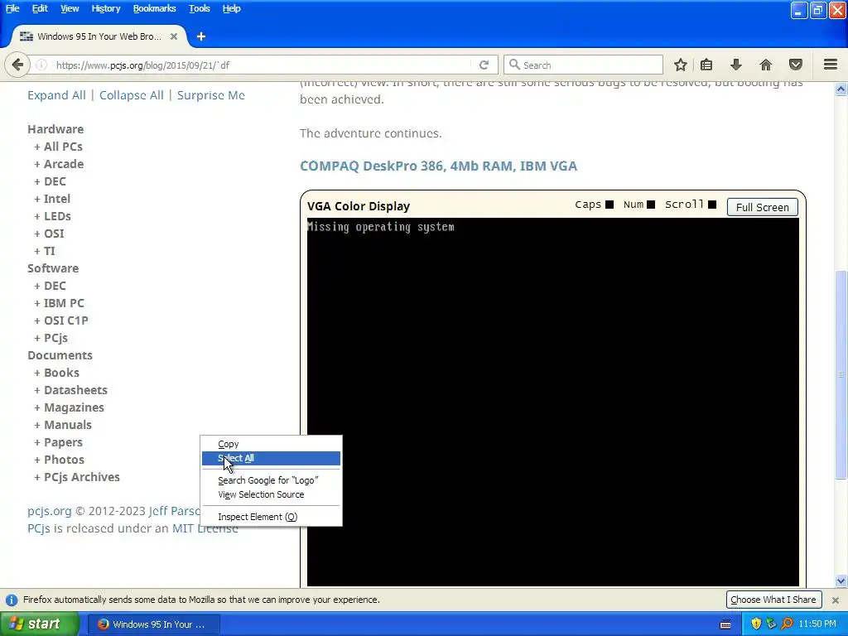This screenshot has width=848, height=636.
Task: Open the downloads arrow icon
Action: click(x=735, y=65)
